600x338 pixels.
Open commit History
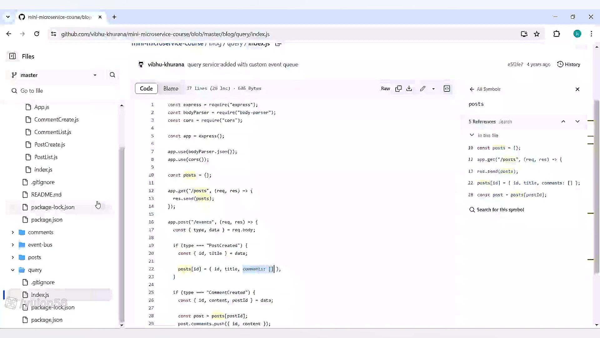click(569, 64)
